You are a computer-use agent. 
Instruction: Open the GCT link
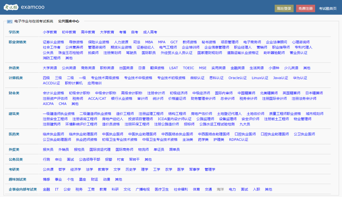pos(174,42)
